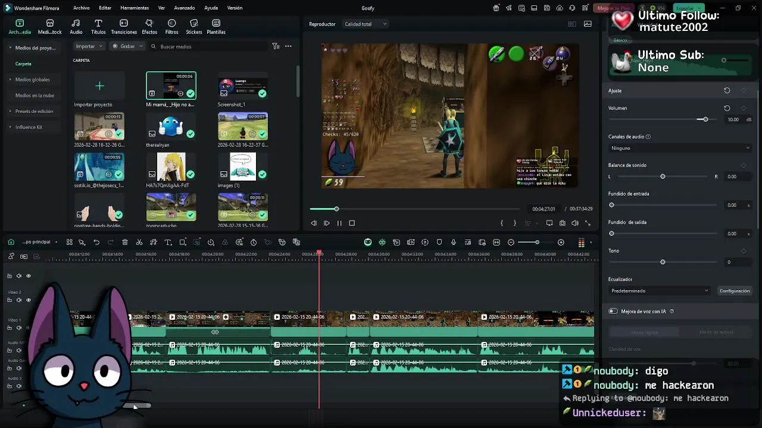Open the Medi...tock stock media tab
Screen dimensions: 762x428
tap(49, 27)
